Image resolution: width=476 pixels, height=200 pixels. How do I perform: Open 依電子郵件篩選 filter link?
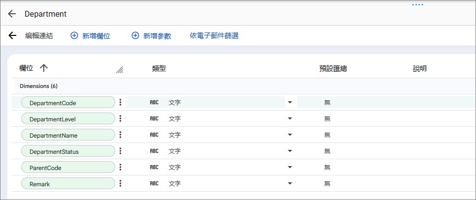214,36
